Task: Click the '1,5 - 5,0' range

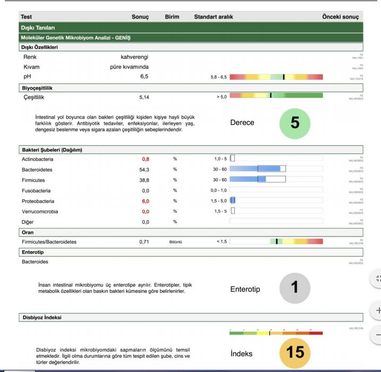Action: pyautogui.click(x=219, y=201)
